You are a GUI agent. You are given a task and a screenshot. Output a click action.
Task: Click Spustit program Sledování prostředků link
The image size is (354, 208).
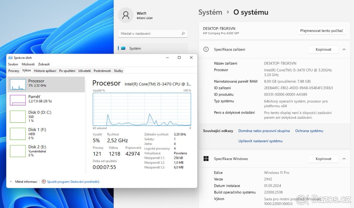tap(73, 182)
